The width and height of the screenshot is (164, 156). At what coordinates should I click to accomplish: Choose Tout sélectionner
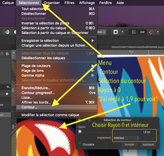click(x=57, y=9)
